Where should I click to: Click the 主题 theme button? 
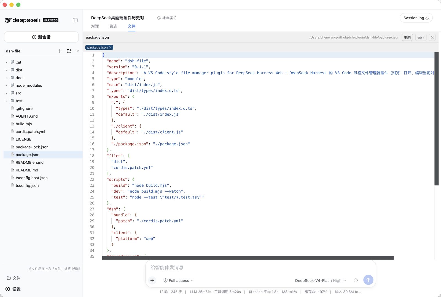click(407, 38)
